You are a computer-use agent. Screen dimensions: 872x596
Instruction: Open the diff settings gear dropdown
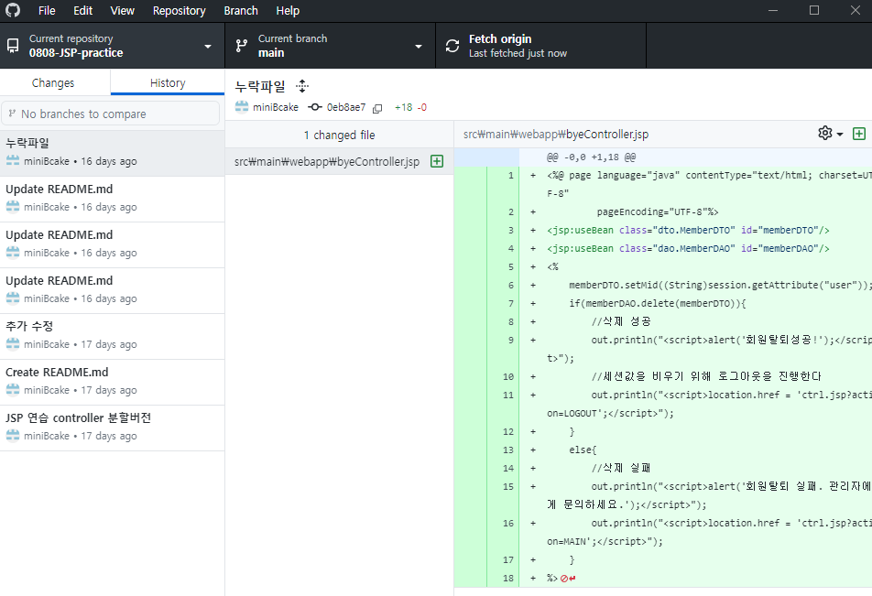(x=830, y=134)
